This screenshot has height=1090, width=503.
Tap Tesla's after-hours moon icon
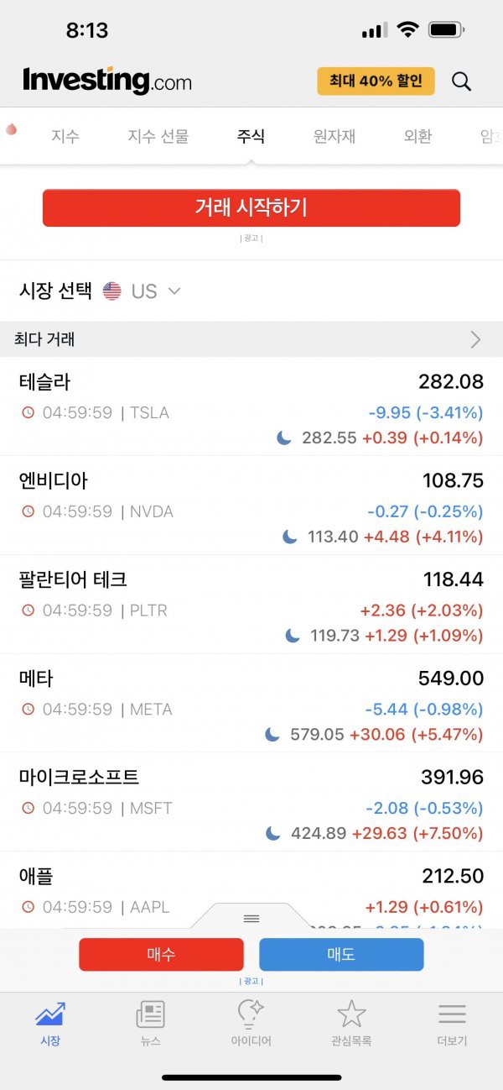point(284,438)
